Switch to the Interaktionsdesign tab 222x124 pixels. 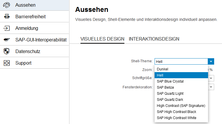[154, 39]
